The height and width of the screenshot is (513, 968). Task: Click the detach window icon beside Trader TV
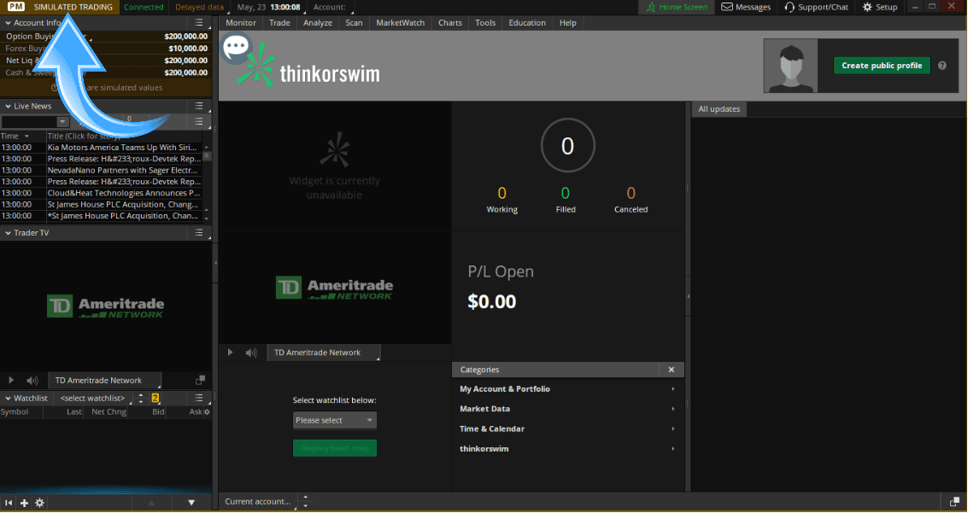click(200, 379)
